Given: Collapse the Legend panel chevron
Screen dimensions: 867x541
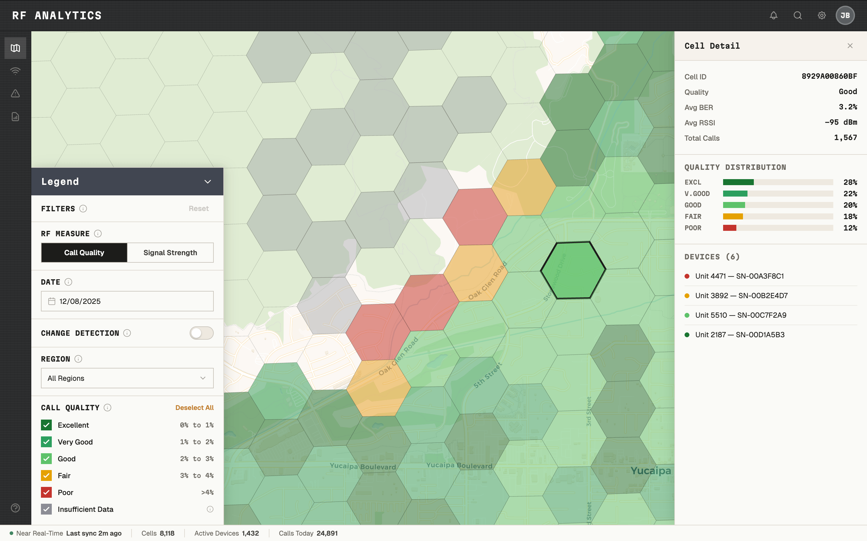Looking at the screenshot, I should coord(207,182).
